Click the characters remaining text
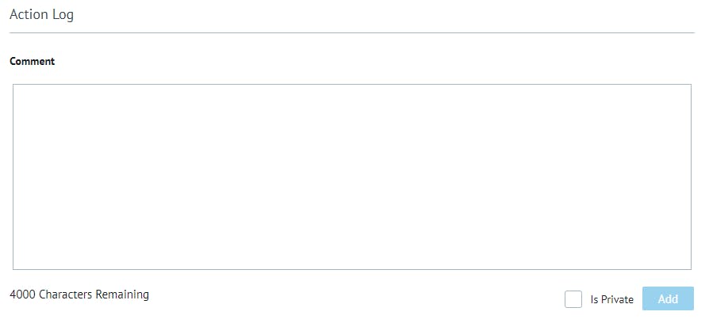The image size is (709, 323). pyautogui.click(x=79, y=294)
